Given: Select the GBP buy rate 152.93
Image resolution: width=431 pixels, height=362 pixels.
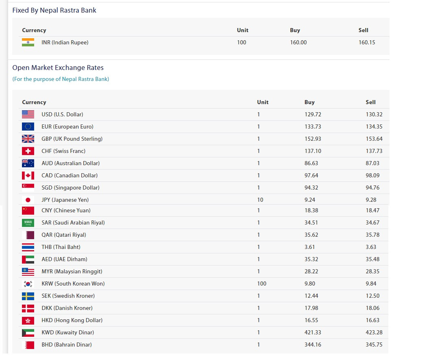Looking at the screenshot, I should point(313,139).
